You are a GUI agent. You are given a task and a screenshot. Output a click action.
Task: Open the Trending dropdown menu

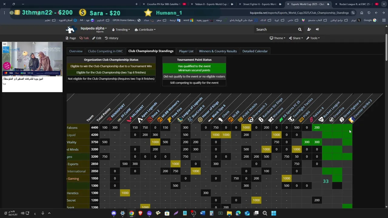point(121,30)
